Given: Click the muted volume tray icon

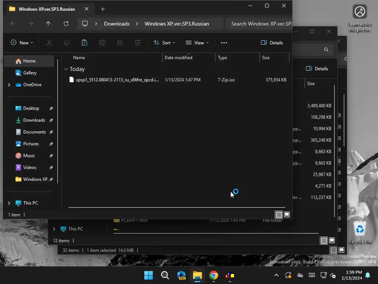Looking at the screenshot, I should (x=333, y=275).
